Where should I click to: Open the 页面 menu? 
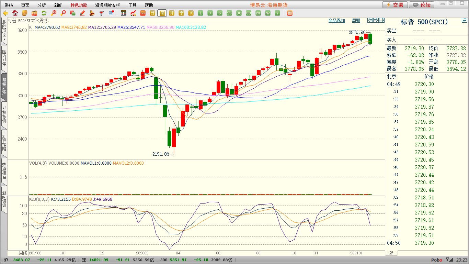point(25,5)
